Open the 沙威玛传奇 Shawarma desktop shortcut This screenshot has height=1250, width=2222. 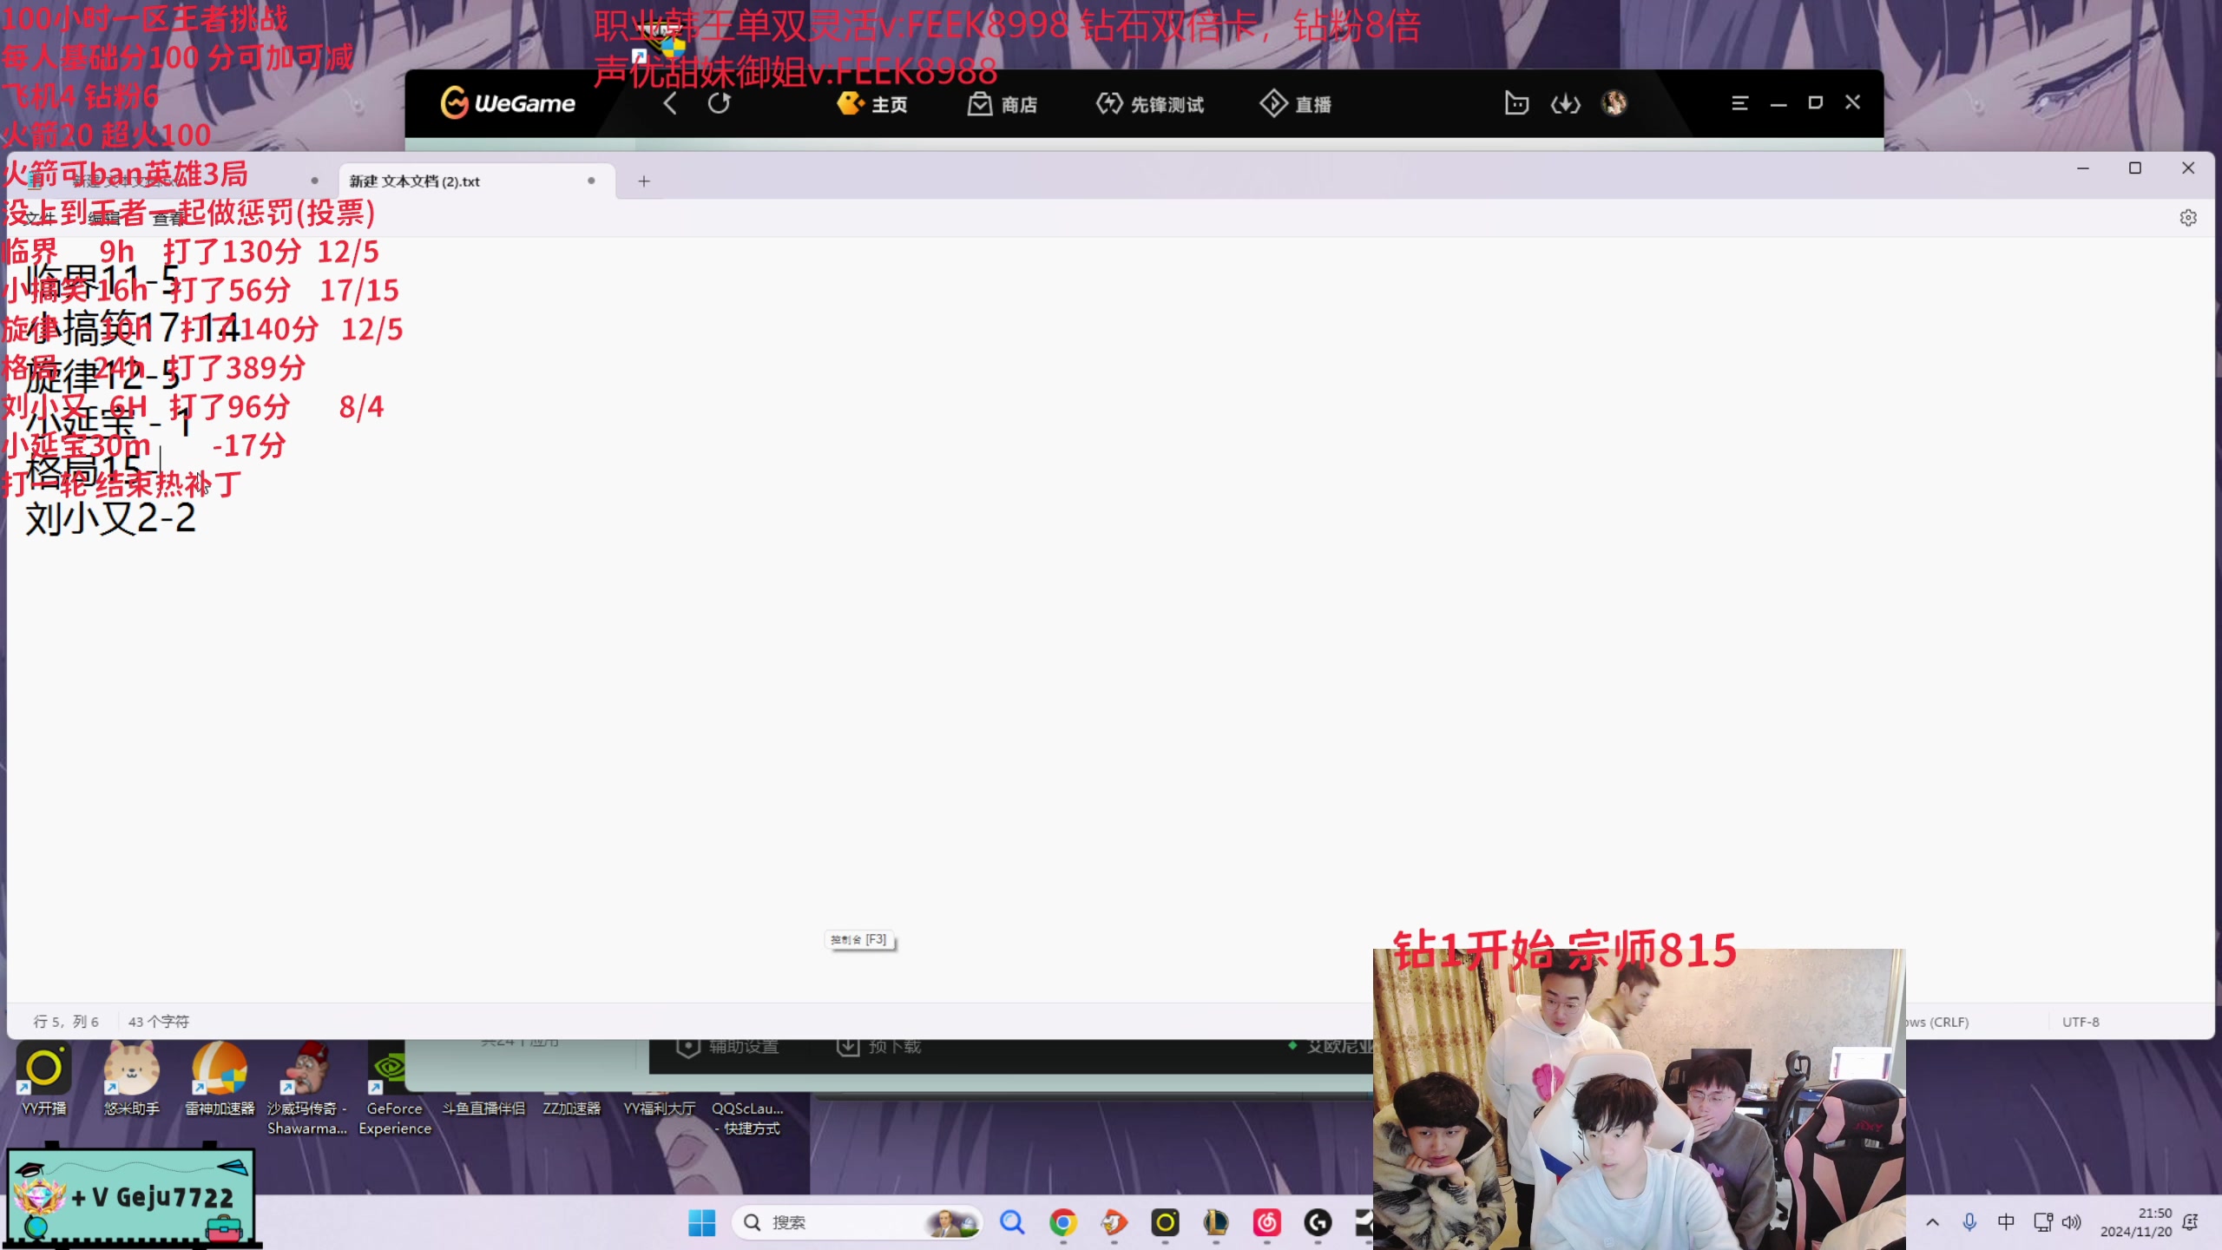306,1090
